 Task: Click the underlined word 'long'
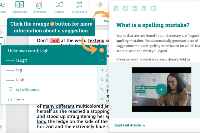(x=42, y=121)
